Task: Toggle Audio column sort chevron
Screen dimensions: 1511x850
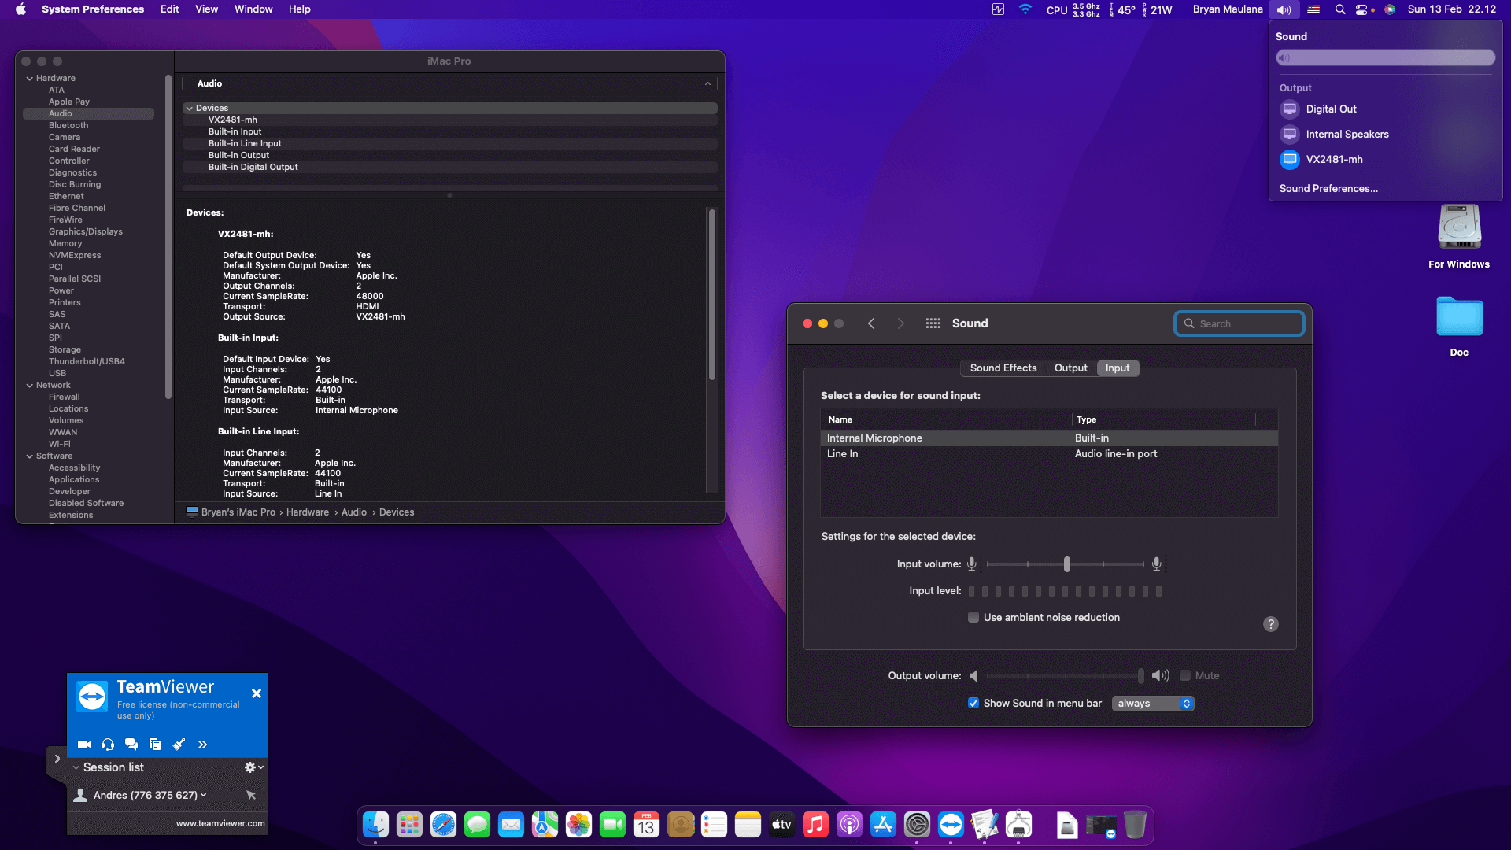Action: (707, 83)
